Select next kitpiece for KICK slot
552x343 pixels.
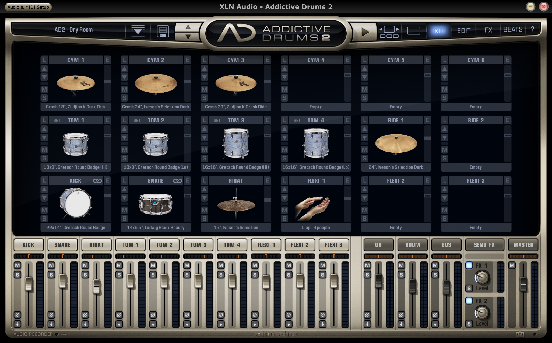44,198
